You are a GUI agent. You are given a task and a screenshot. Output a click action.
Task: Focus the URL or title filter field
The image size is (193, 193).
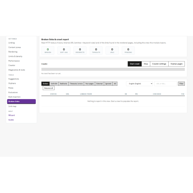coord(165,84)
